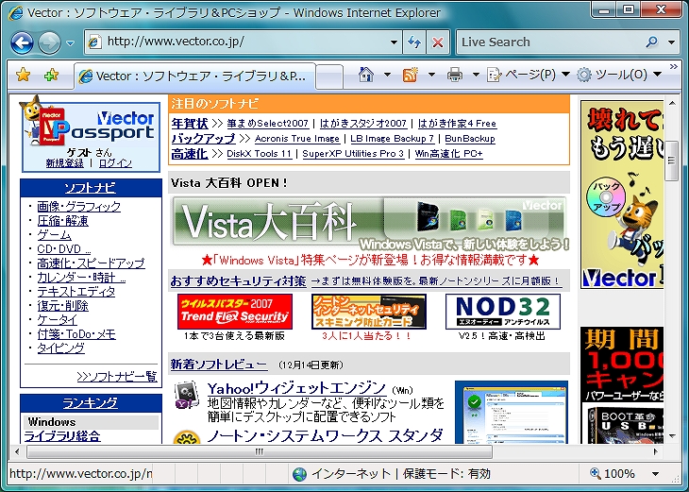Image resolution: width=689 pixels, height=492 pixels.
Task: Open Acronis True Image link
Action: tap(297, 139)
